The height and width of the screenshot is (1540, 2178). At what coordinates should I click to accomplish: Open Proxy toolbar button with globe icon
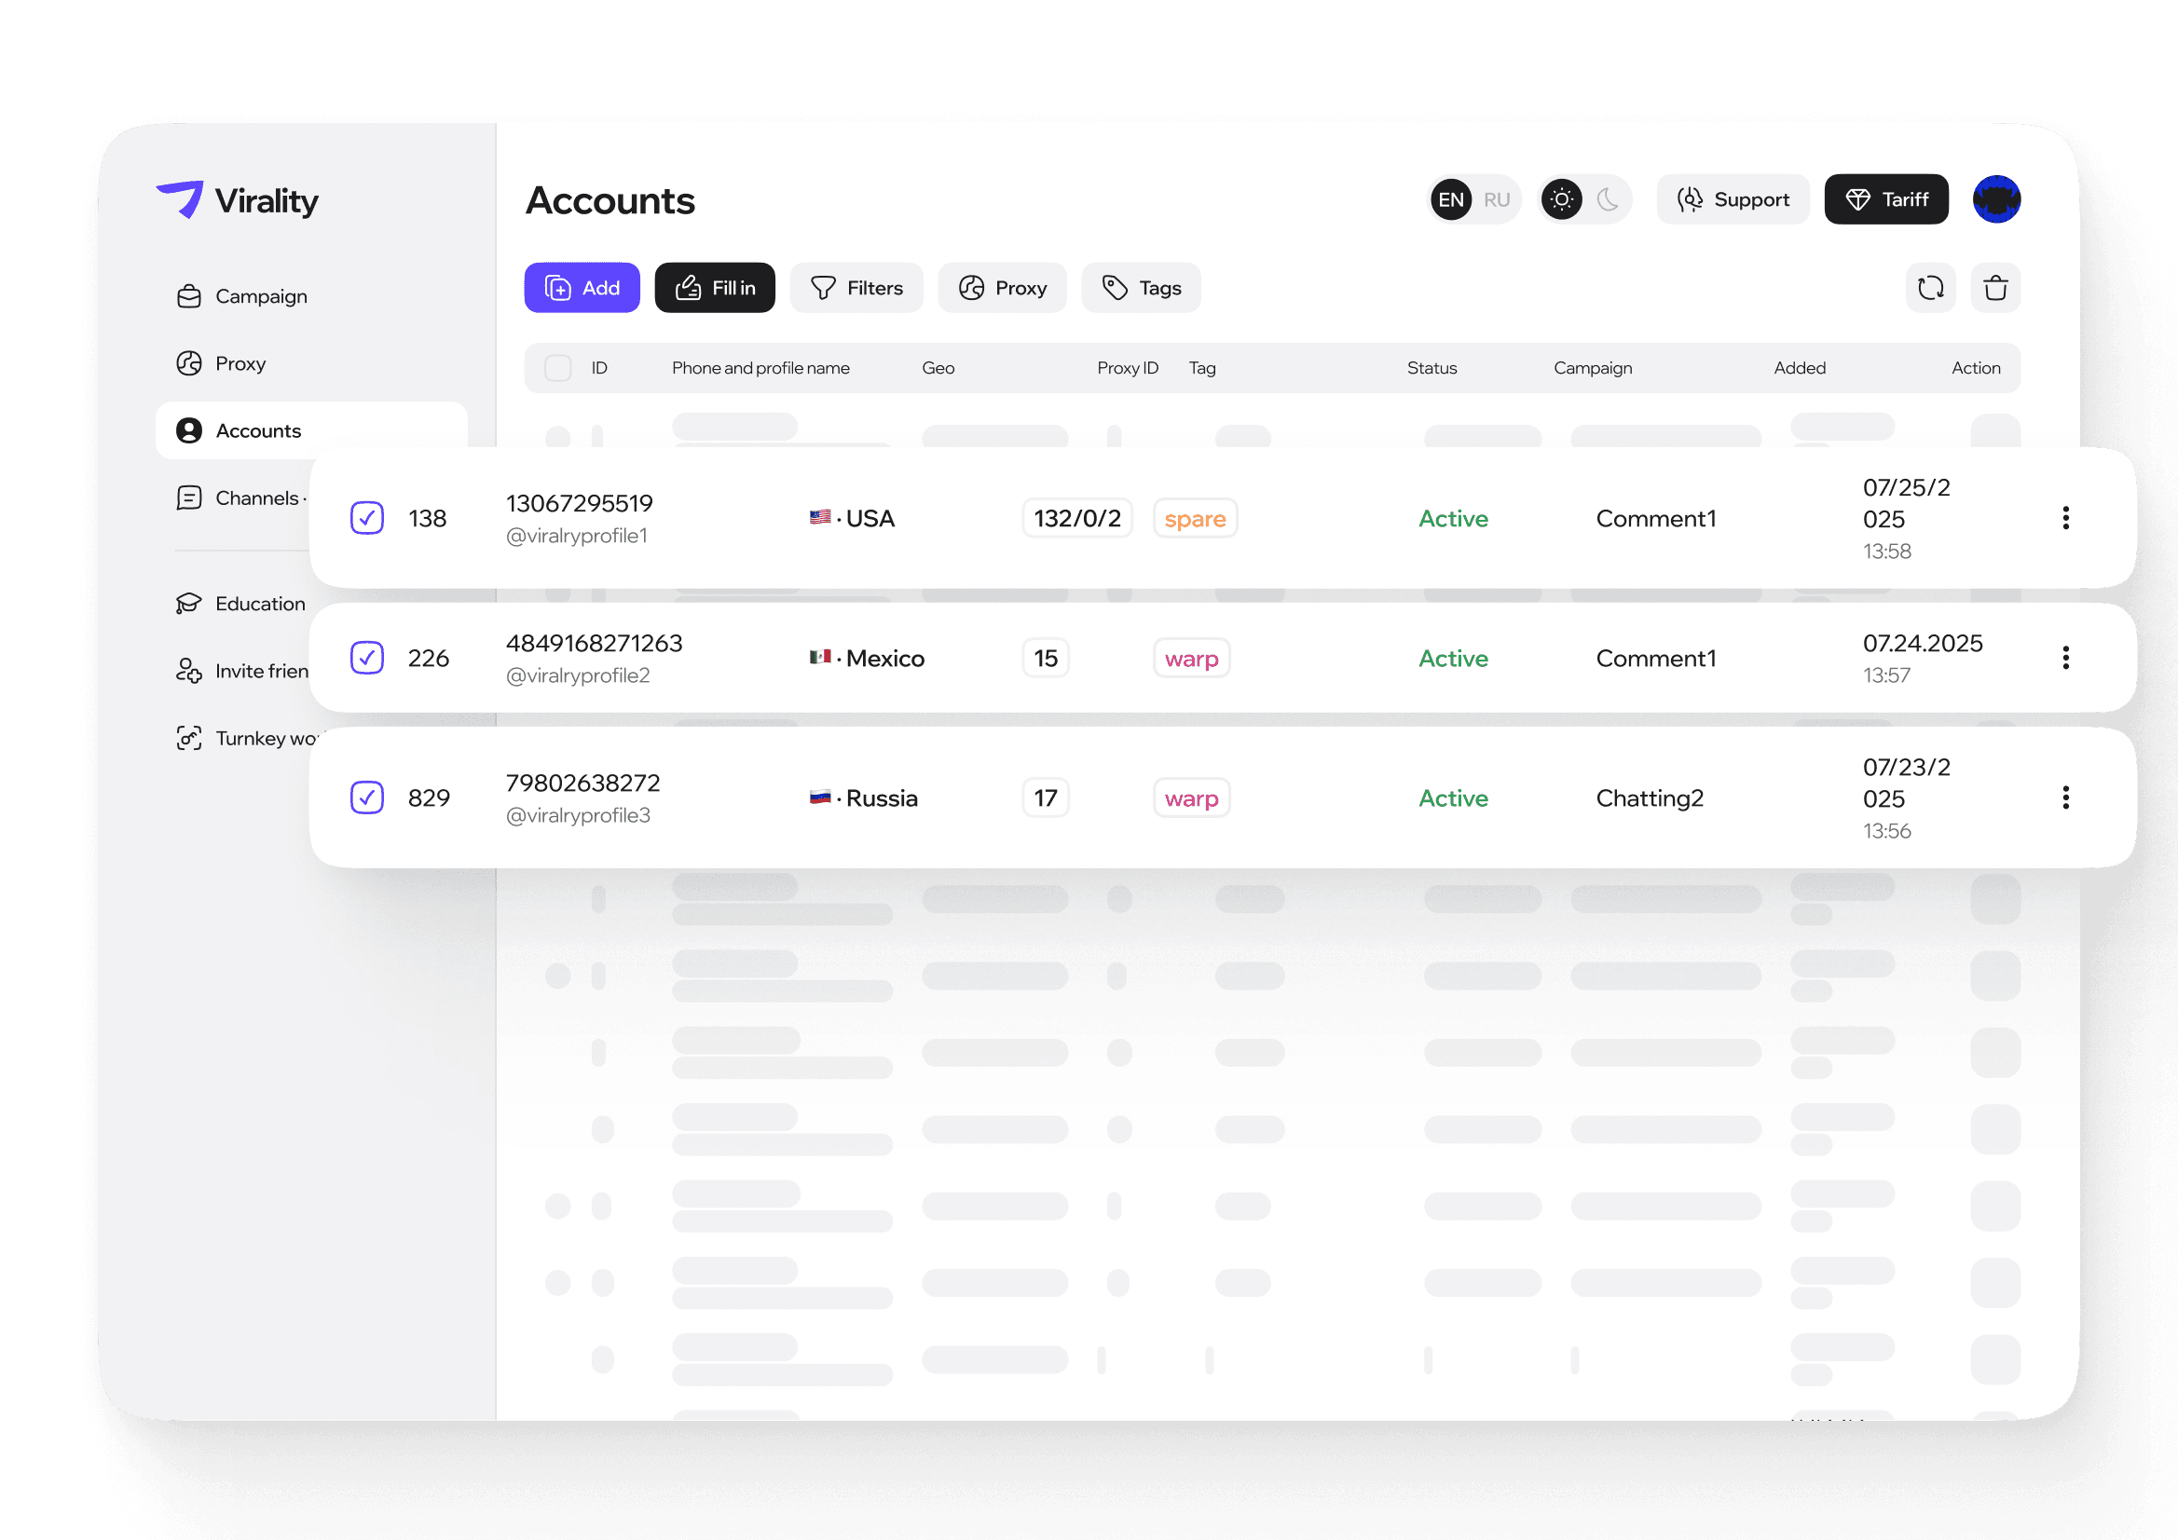click(1002, 287)
